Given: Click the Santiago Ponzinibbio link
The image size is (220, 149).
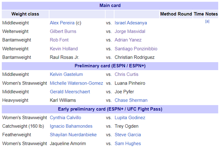Looking at the screenshot, I should tap(136, 49).
